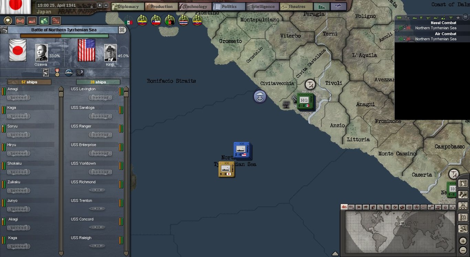Toggle the radio broadcast icon below flag
Viewport: 470px width, 257px height.
20,21
